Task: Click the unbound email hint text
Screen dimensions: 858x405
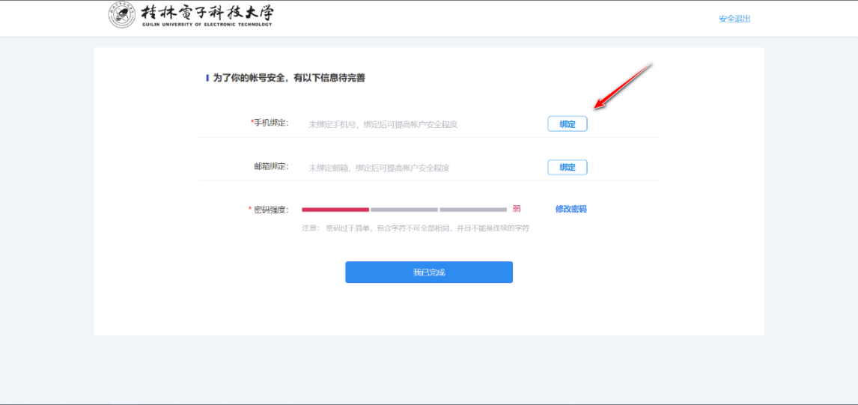Action: pyautogui.click(x=379, y=168)
